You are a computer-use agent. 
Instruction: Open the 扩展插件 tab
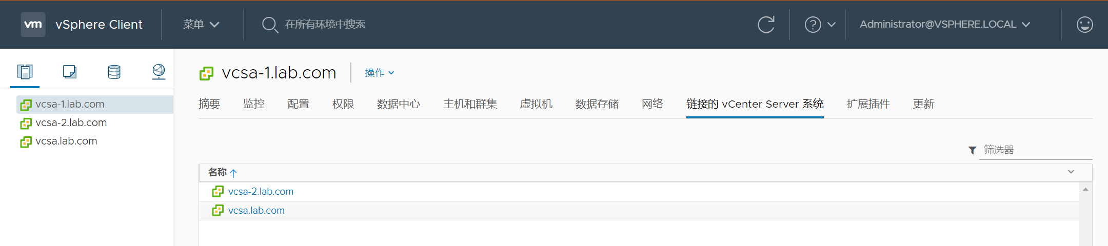point(868,104)
